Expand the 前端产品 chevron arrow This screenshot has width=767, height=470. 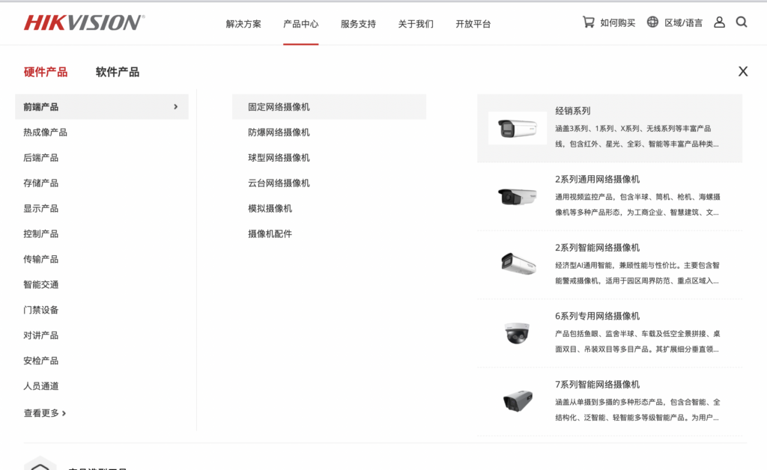(x=175, y=106)
